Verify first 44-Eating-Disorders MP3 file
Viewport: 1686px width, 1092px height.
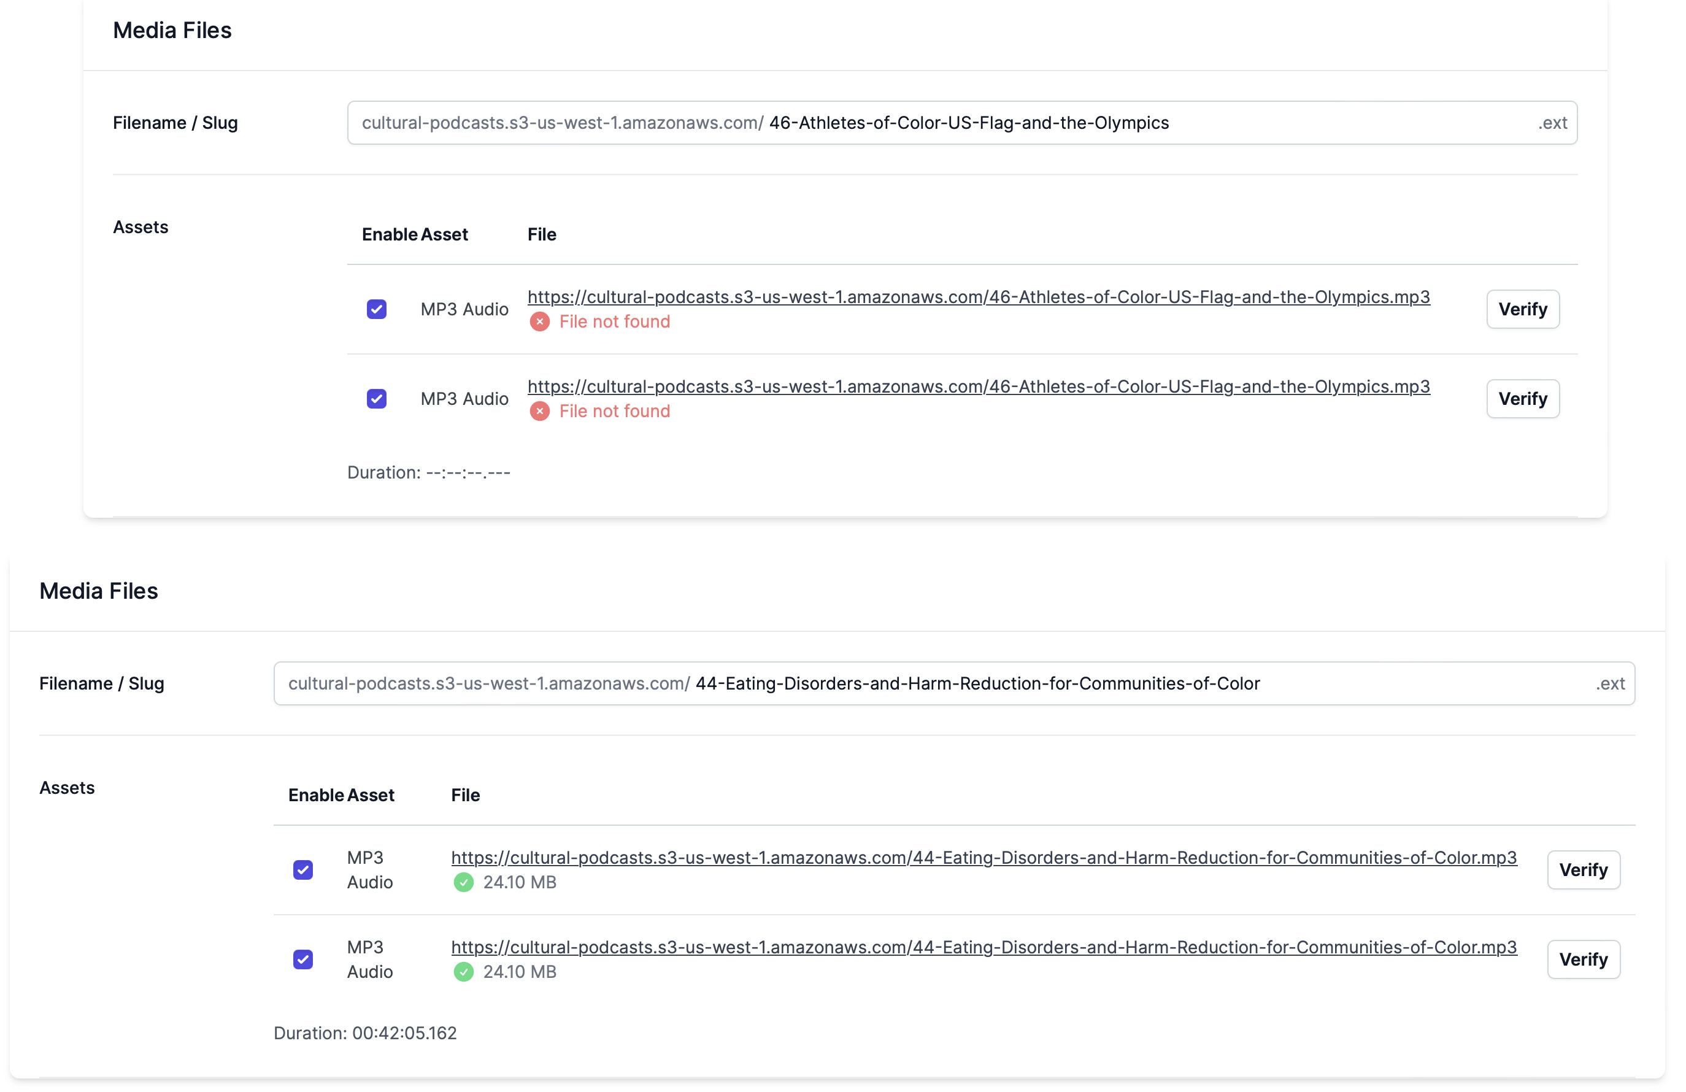point(1584,870)
